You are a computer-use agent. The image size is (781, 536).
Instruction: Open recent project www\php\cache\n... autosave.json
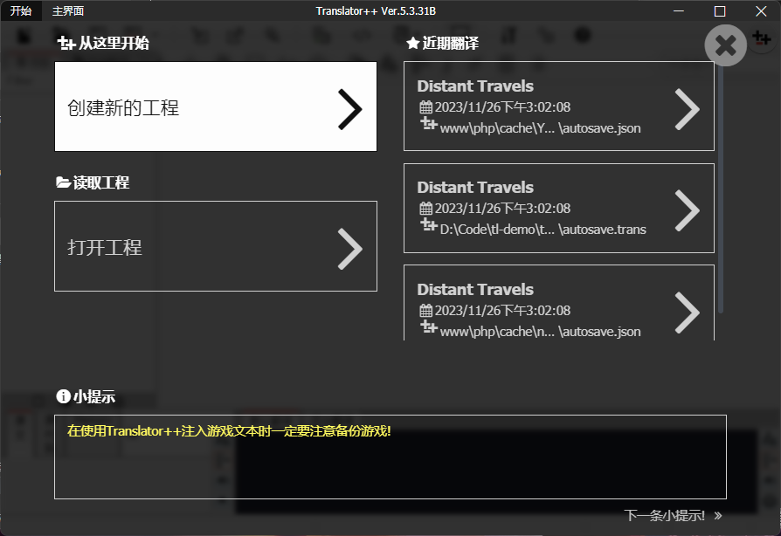click(559, 303)
